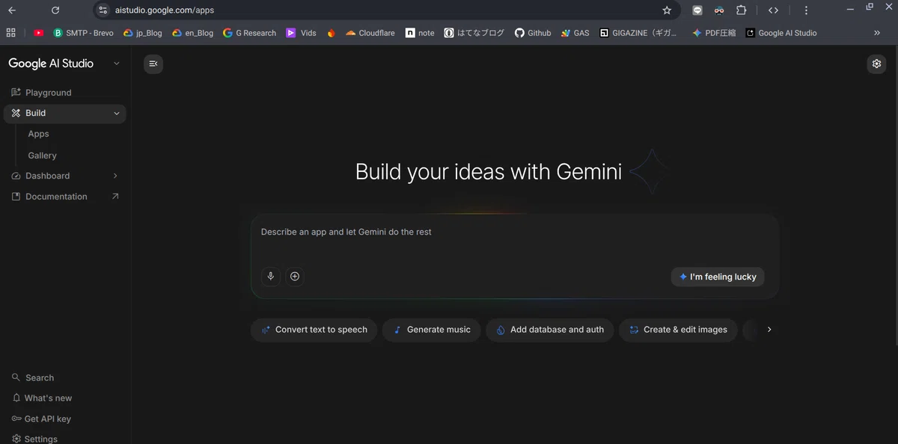The height and width of the screenshot is (444, 898).
Task: Open site information icon in address bar
Action: point(103,10)
